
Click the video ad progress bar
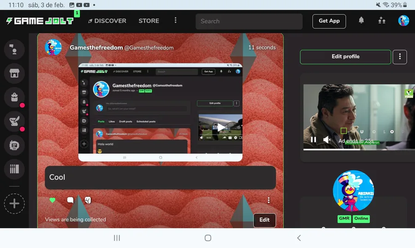359,150
